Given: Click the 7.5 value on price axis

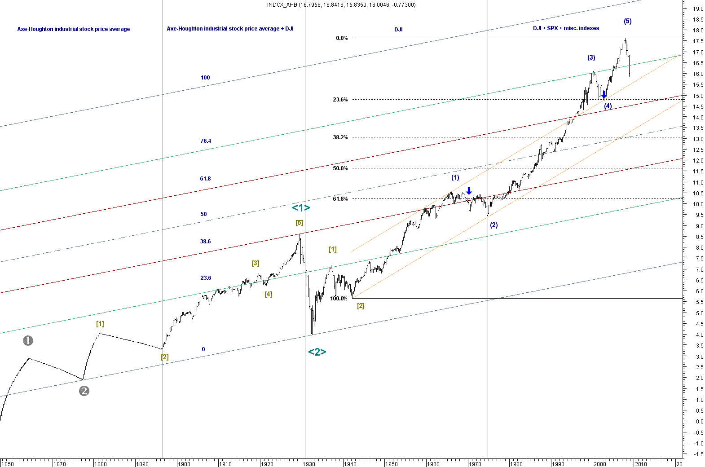Looking at the screenshot, I should [x=699, y=259].
